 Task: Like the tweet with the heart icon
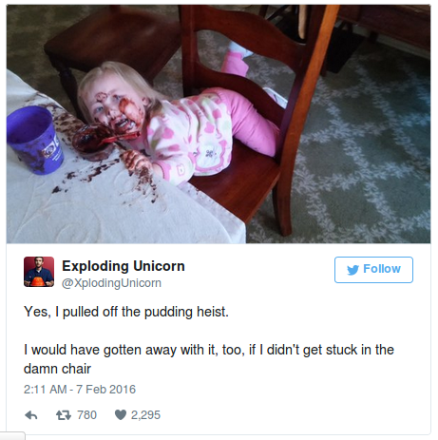(x=121, y=415)
